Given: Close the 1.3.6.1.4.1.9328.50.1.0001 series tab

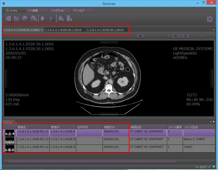Looking at the screenshot, I should (42, 30).
